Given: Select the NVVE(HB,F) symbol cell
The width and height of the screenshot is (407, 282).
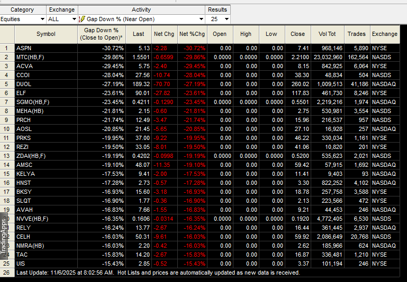Looking at the screenshot, I should pyautogui.click(x=46, y=219).
